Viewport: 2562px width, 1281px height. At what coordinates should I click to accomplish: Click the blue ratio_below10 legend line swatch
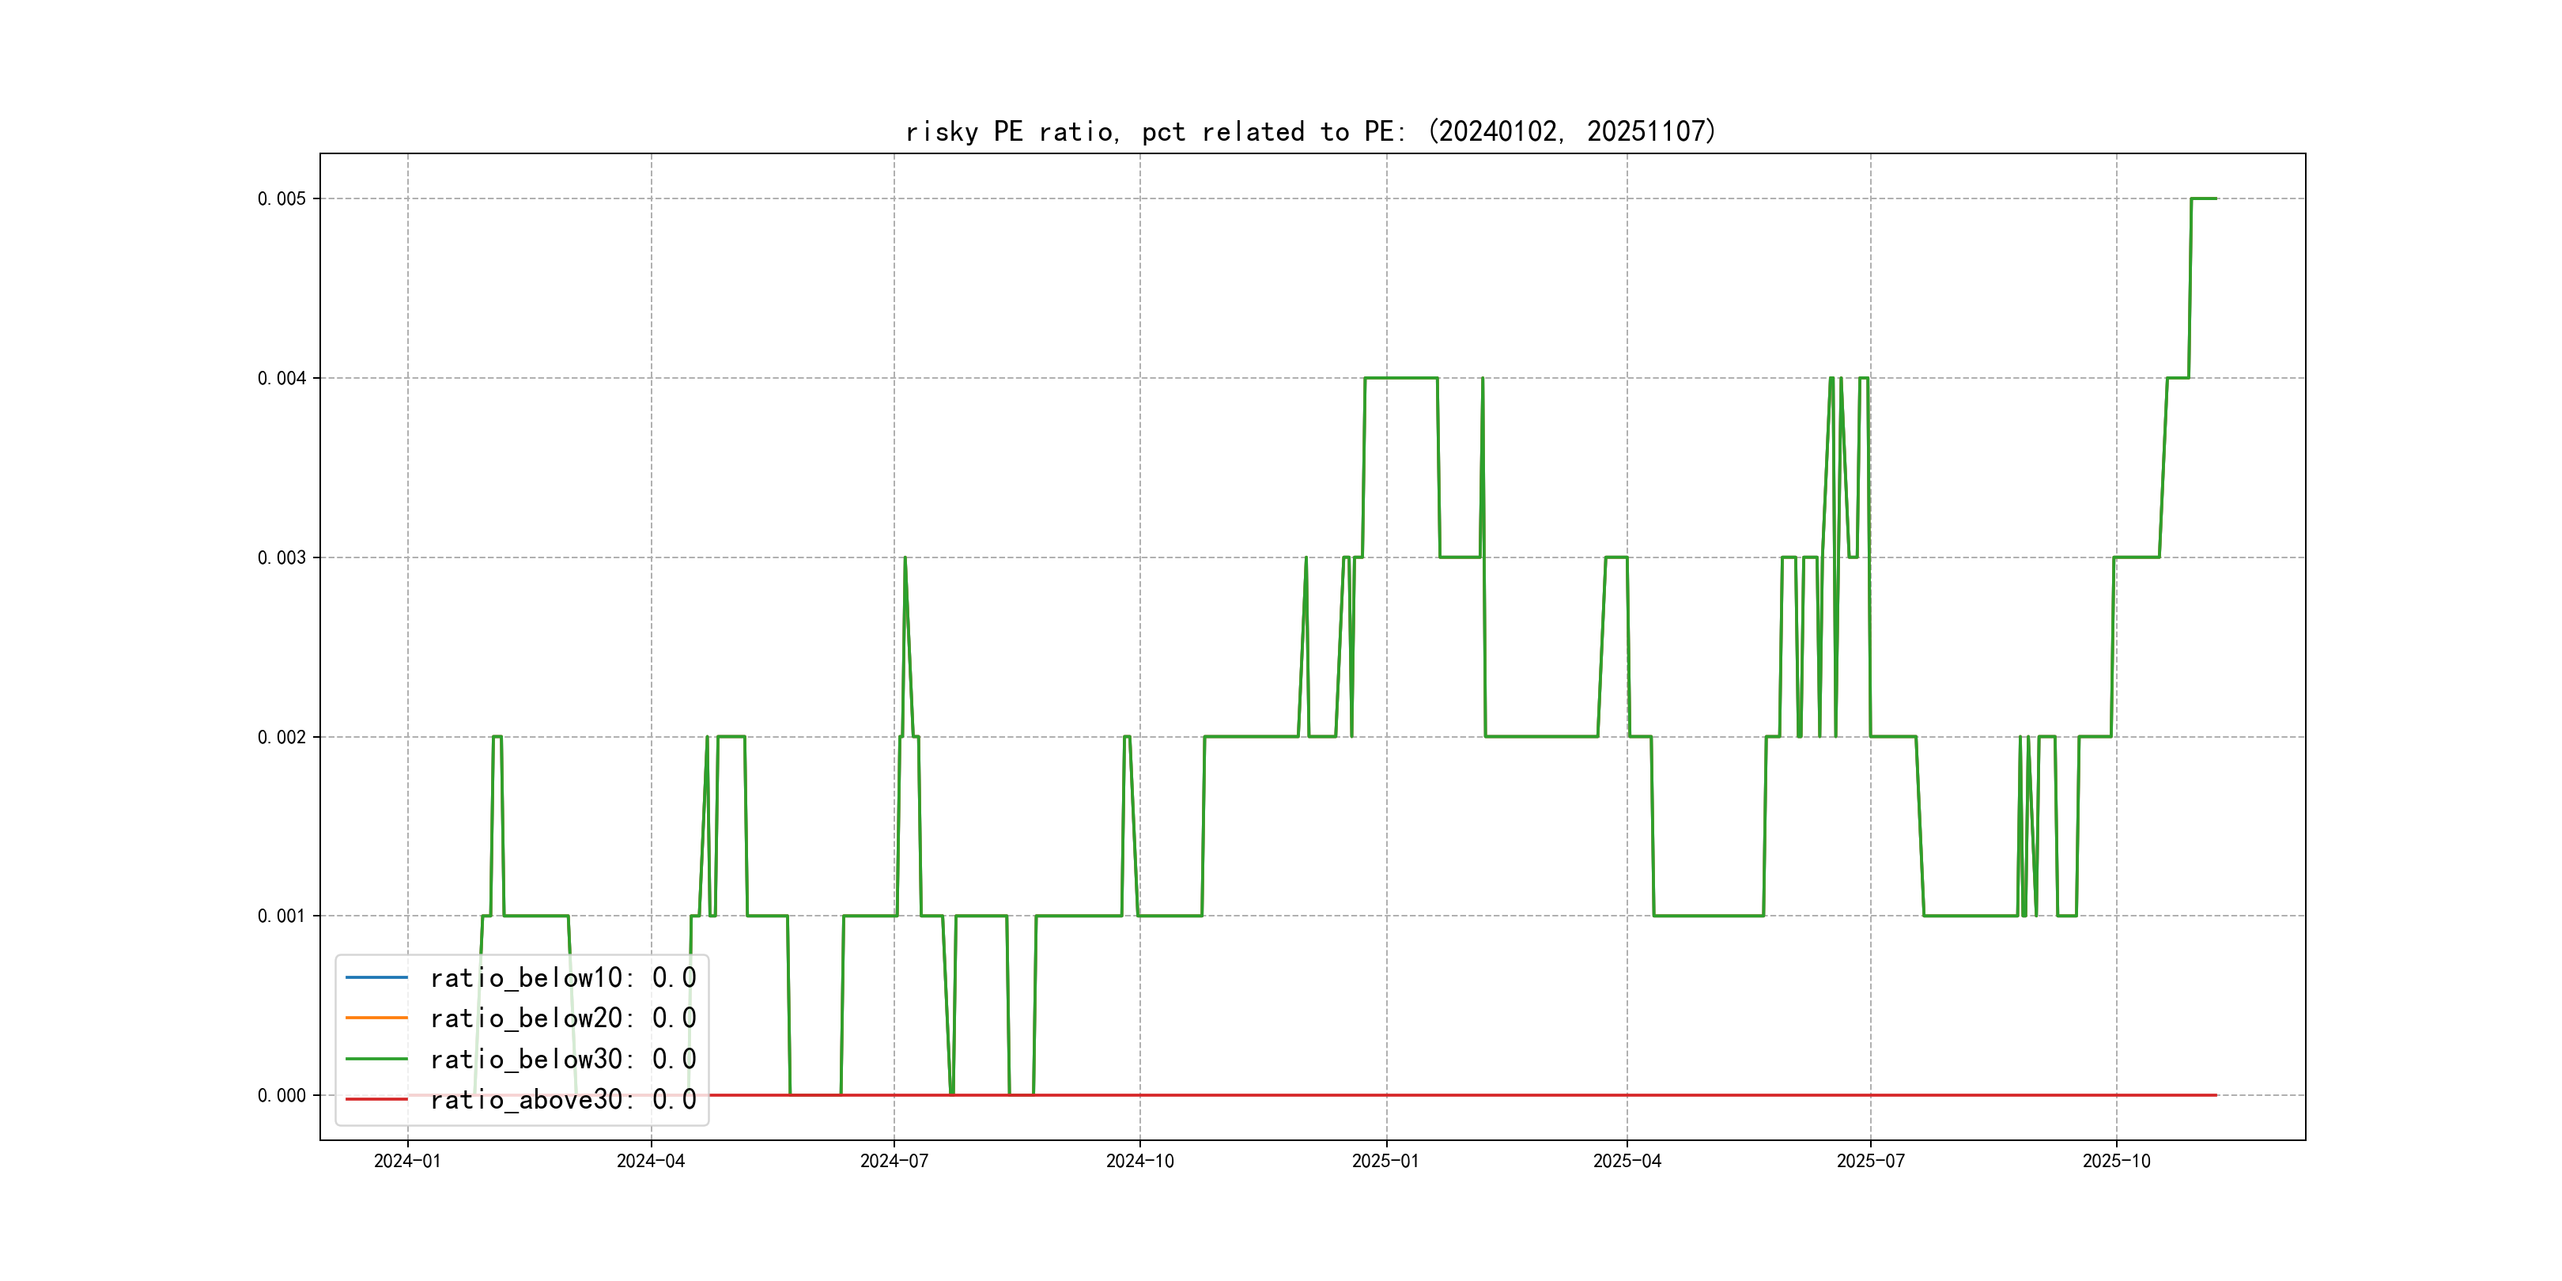coord(376,977)
